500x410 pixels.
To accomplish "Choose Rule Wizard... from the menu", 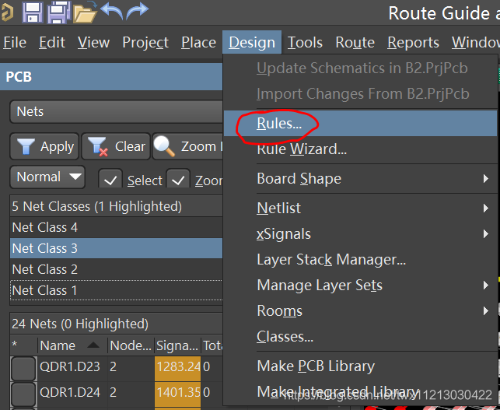I will point(360,149).
